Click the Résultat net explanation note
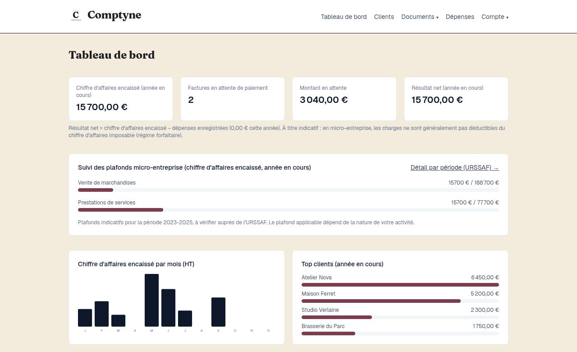Screen dimensions: 577x352 point(287,132)
